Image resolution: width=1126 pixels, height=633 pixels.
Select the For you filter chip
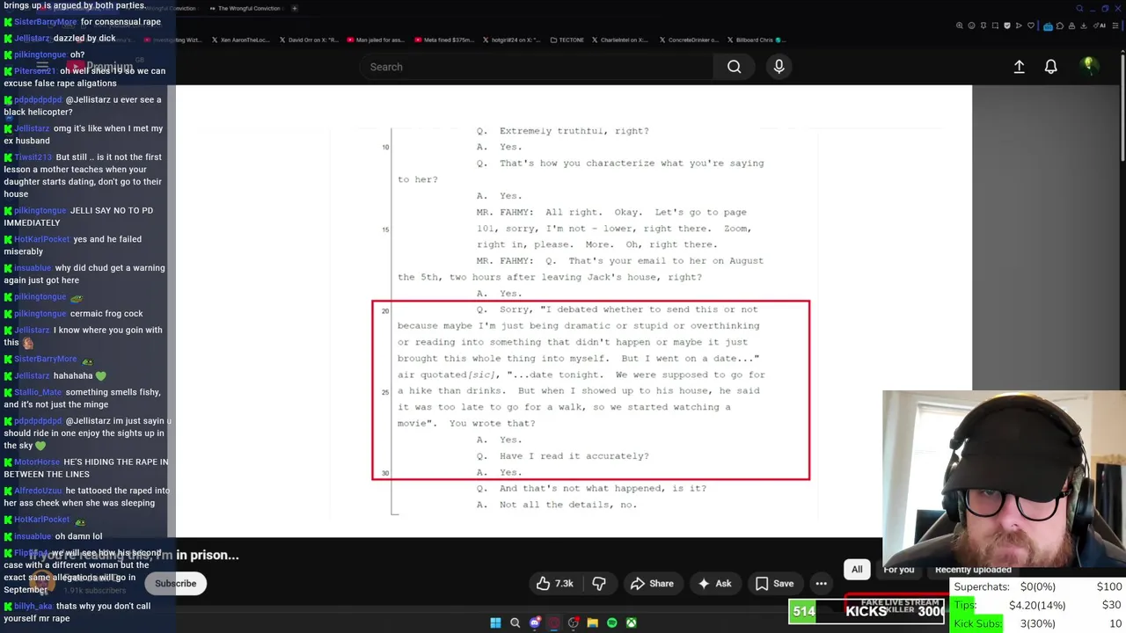click(x=899, y=570)
